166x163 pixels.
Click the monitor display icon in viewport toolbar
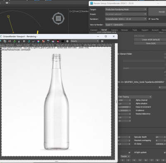(x=48, y=41)
